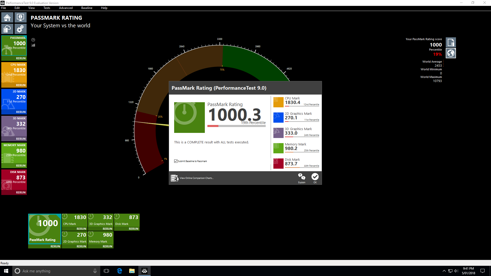Open the Baseline menu
This screenshot has width=491, height=276.
pyautogui.click(x=87, y=8)
